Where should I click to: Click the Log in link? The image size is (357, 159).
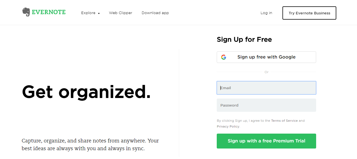click(x=266, y=13)
